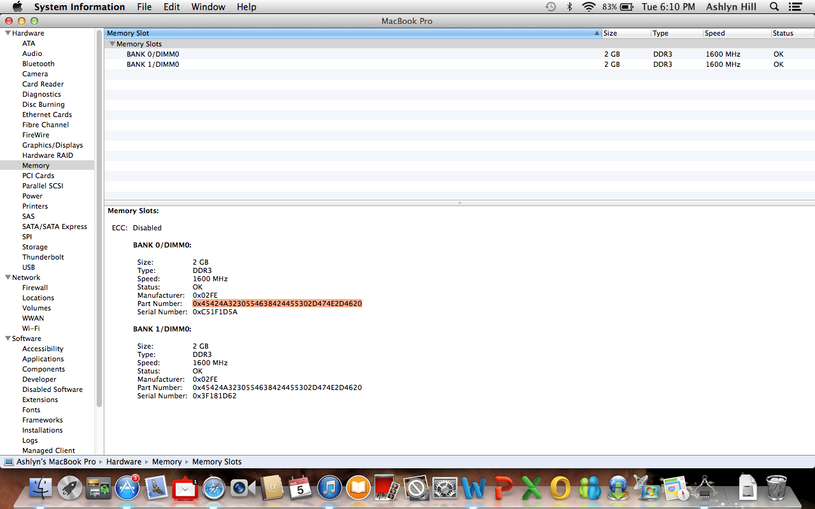The height and width of the screenshot is (509, 815).
Task: Open Microsoft Messenger in the Dock
Action: click(590, 488)
